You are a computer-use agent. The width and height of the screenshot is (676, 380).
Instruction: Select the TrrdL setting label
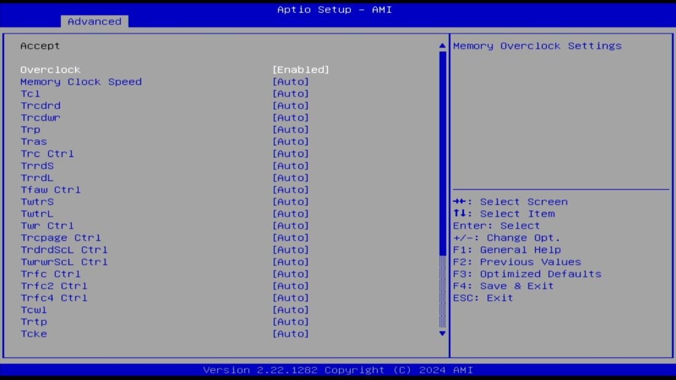[37, 178]
